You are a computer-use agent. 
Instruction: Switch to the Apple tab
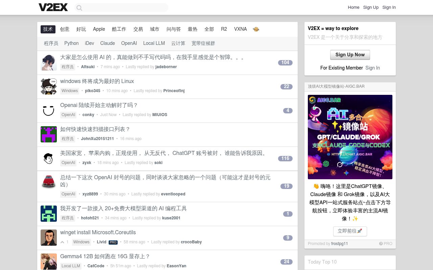tap(99, 29)
